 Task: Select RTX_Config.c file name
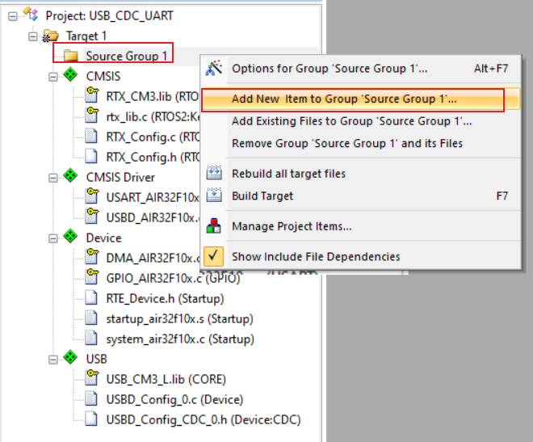coord(153,137)
